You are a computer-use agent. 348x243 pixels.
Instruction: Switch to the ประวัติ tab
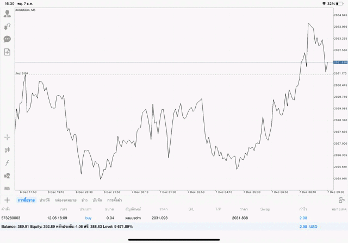[x=45, y=201]
